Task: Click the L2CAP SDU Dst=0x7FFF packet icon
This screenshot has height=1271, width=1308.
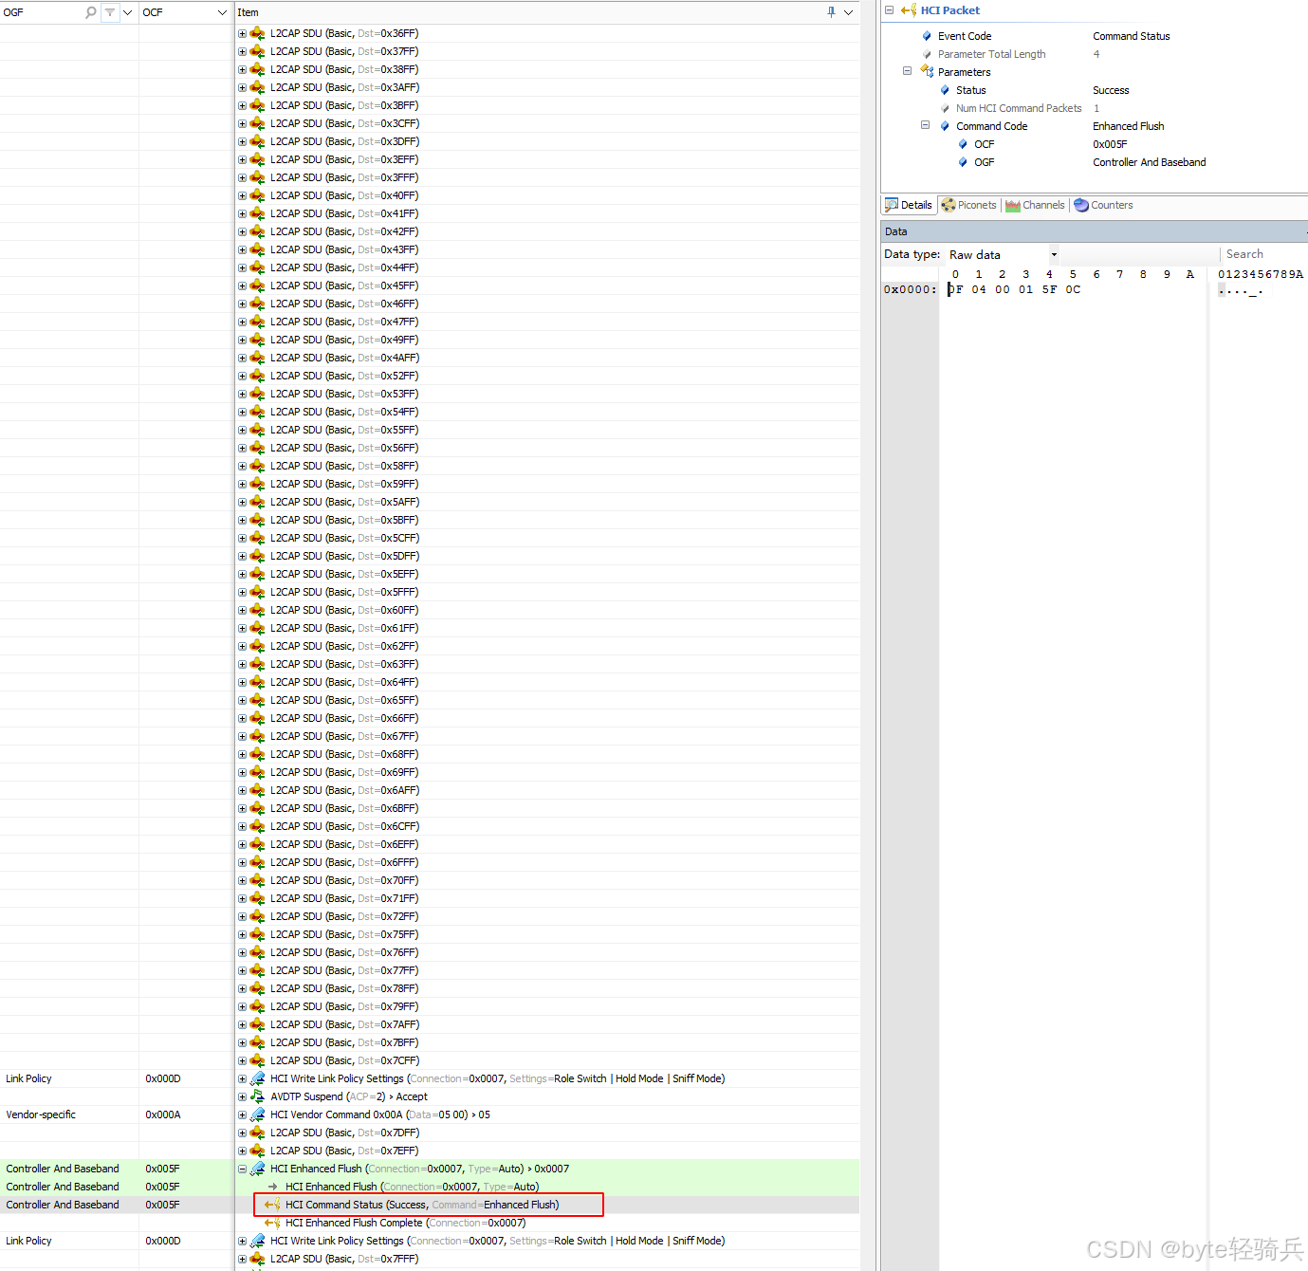Action: [x=257, y=1259]
